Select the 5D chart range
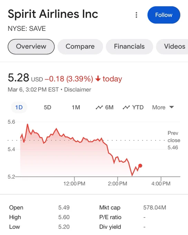 (x=48, y=107)
